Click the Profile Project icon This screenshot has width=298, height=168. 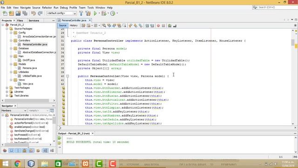point(113,14)
